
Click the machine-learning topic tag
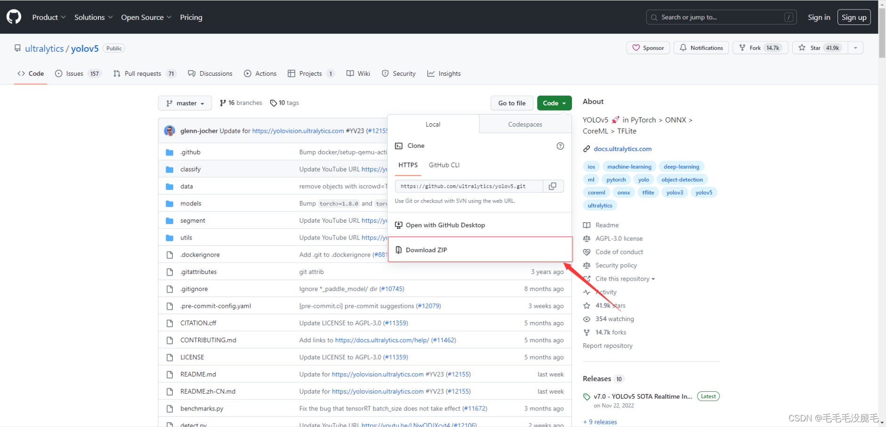click(x=629, y=167)
